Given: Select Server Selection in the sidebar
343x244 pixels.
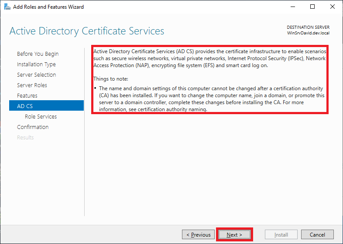Looking at the screenshot, I should (x=36, y=75).
